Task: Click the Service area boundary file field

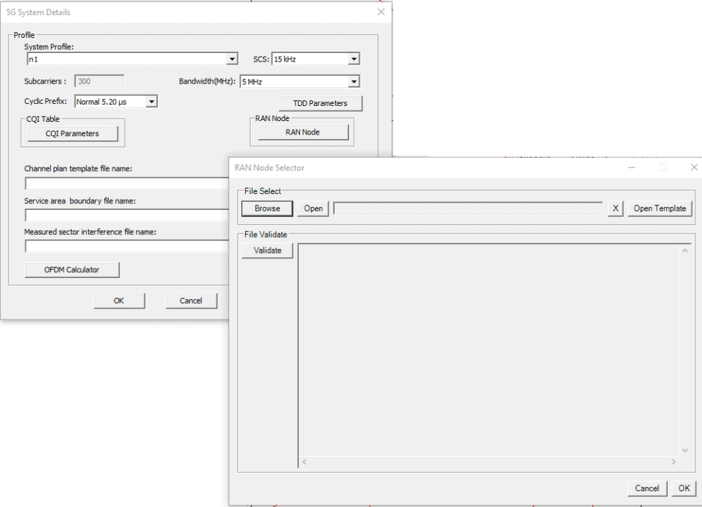Action: tap(126, 215)
